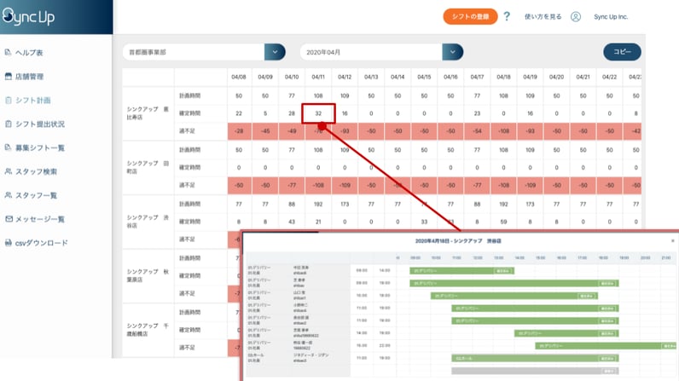Image resolution: width=679 pixels, height=381 pixels.
Task: Click the 04/22 date column header
Action: (609, 77)
